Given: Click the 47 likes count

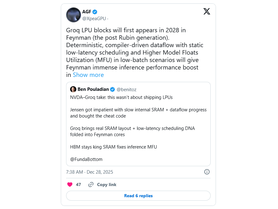Looking at the screenshot, I should 78,185.
